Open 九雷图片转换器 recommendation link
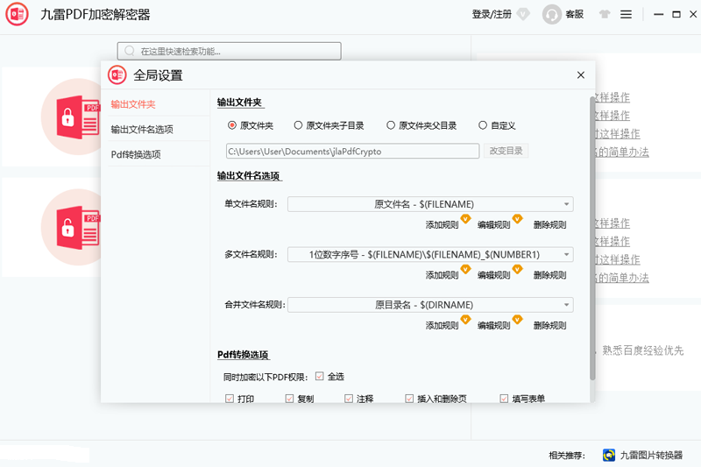The image size is (701, 467). (x=651, y=455)
